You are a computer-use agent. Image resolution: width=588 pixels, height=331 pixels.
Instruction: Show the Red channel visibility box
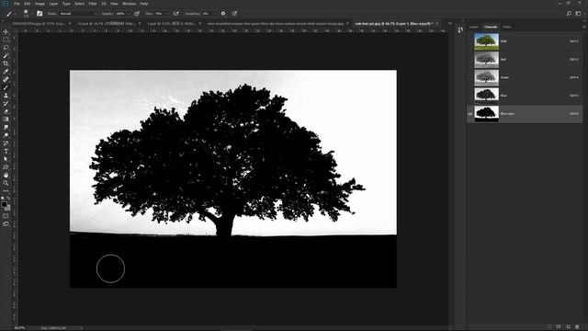click(x=470, y=59)
